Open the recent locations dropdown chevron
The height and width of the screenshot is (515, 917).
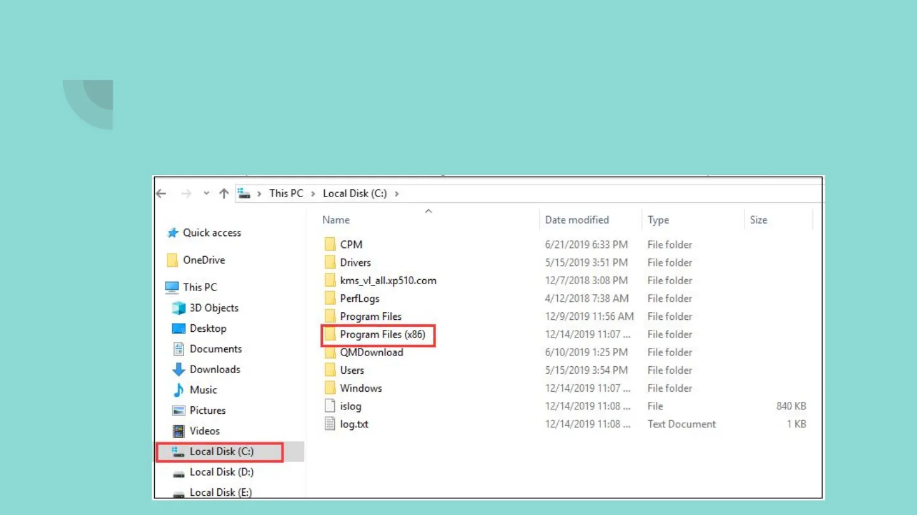point(206,193)
